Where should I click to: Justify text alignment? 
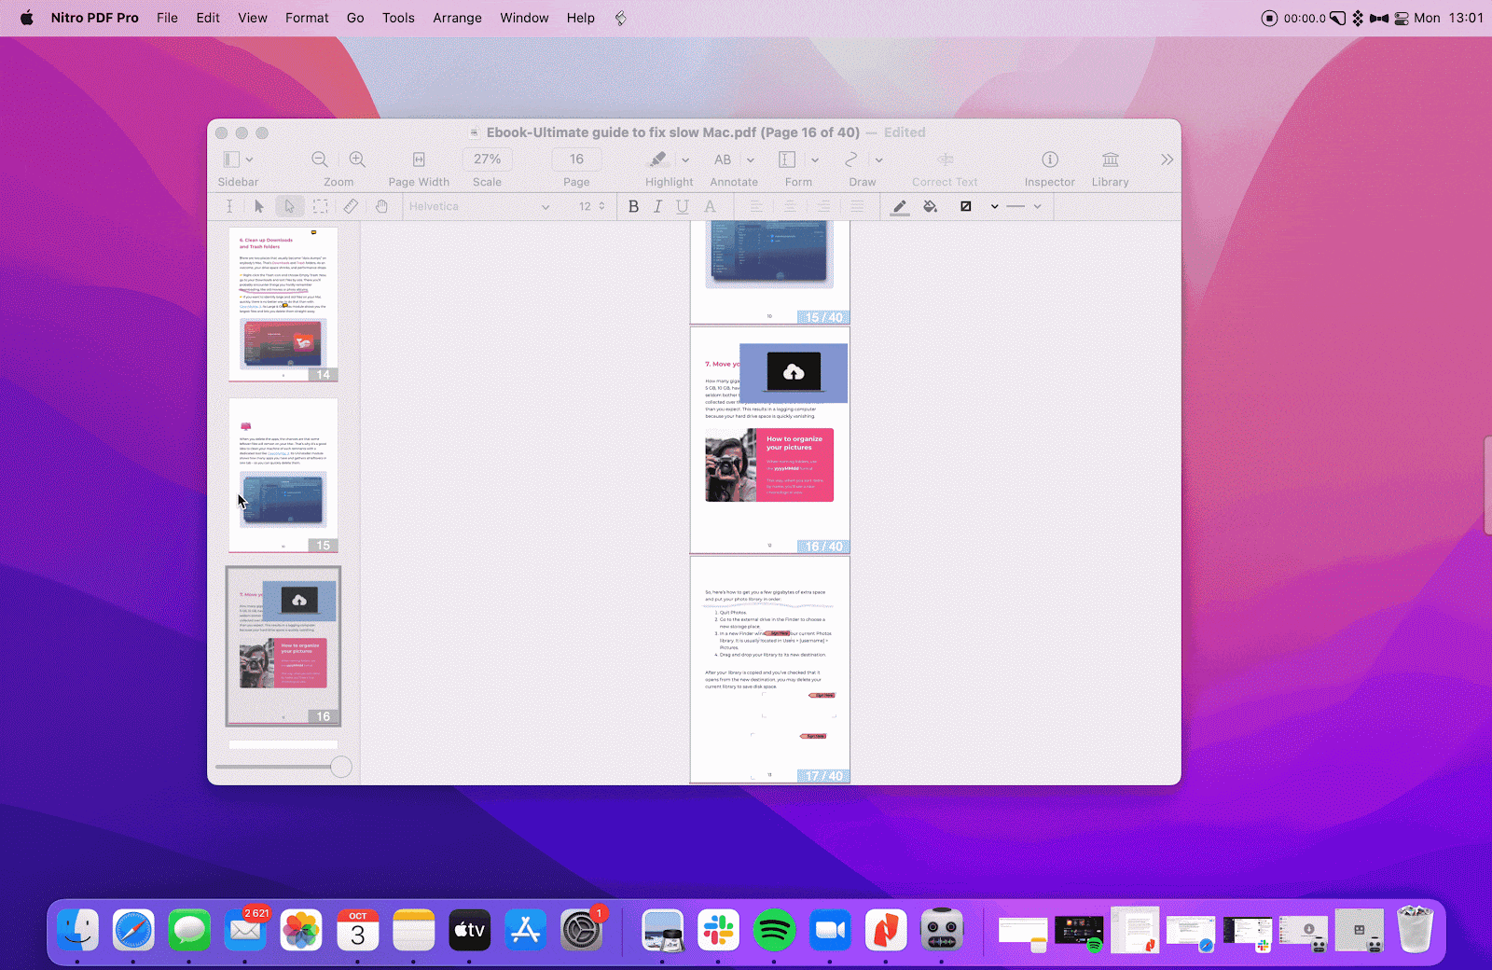(x=857, y=206)
